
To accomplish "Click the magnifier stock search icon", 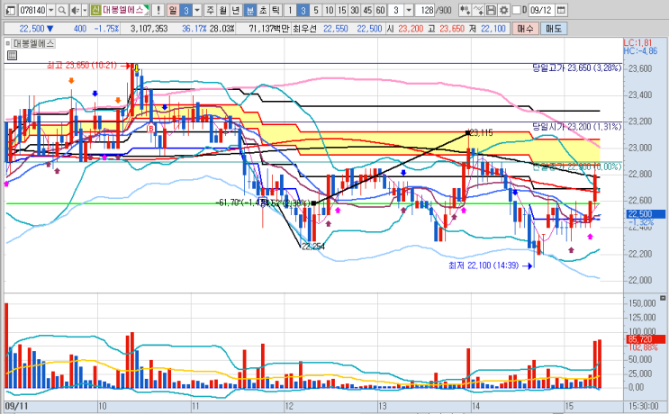I will (62, 10).
